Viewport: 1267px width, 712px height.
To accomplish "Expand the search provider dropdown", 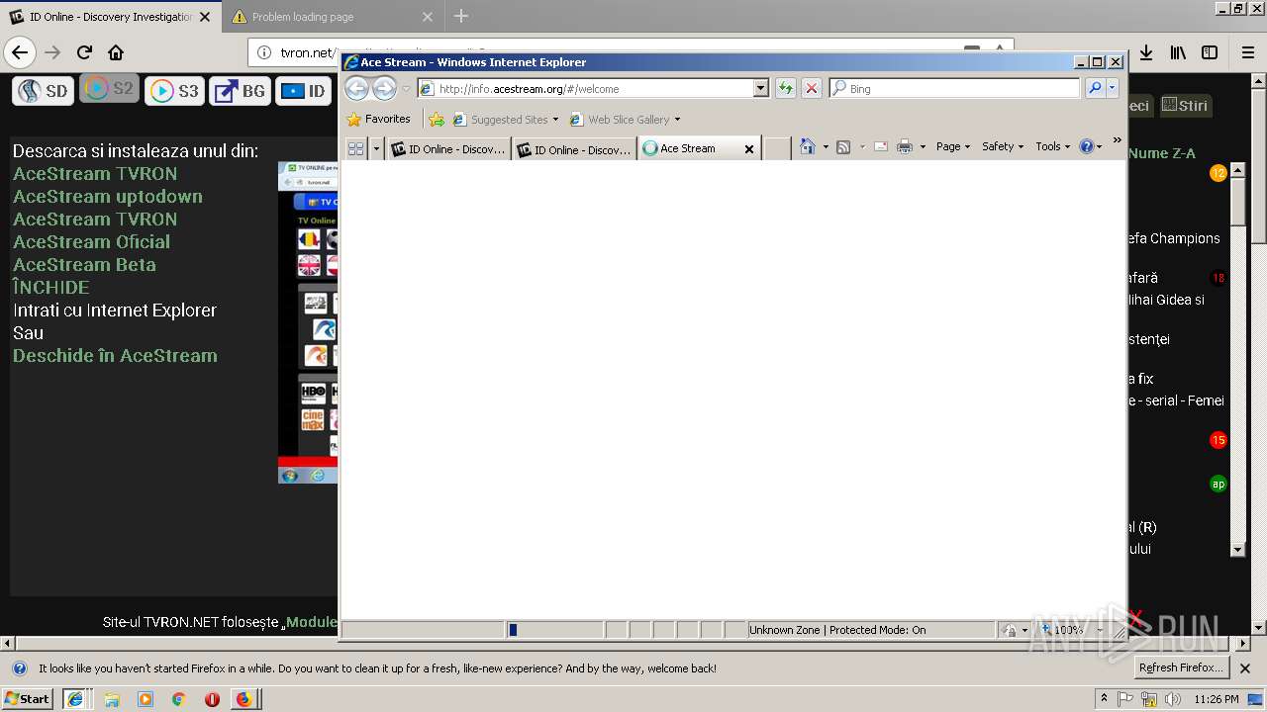I will click(x=1113, y=88).
